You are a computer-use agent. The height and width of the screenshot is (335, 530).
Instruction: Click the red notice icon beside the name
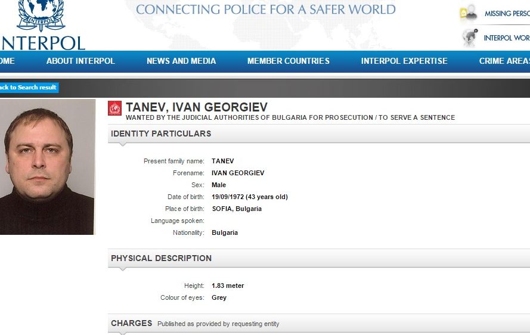(114, 108)
